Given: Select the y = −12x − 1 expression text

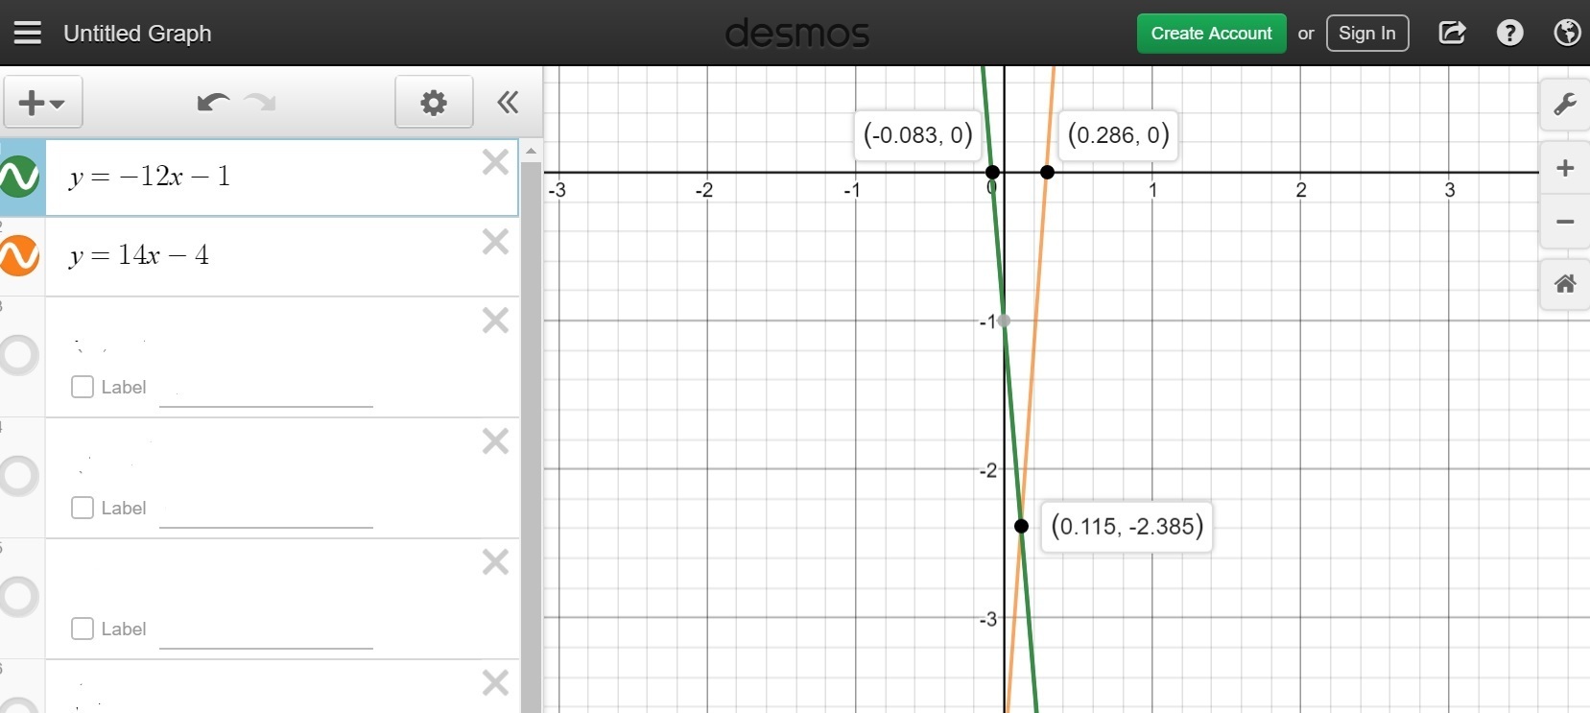Looking at the screenshot, I should 150,177.
